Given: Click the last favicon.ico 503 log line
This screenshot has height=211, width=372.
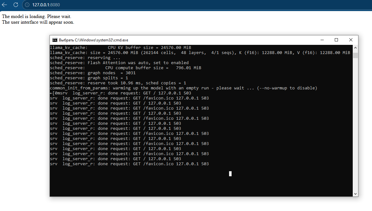Looking at the screenshot, I should [129, 164].
